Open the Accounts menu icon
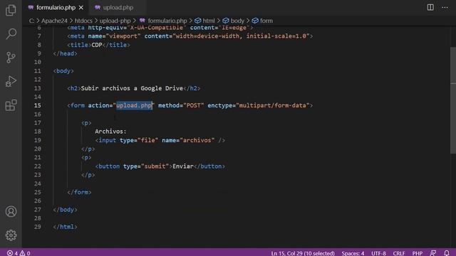Screen dimensions: 456x256 click(11, 212)
